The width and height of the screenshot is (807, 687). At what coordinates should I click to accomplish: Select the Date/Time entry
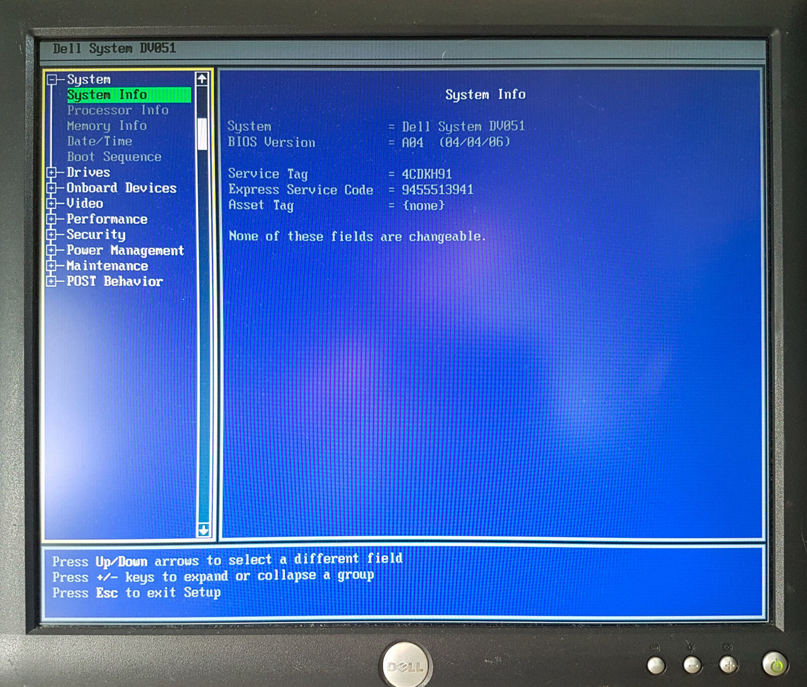coord(100,142)
